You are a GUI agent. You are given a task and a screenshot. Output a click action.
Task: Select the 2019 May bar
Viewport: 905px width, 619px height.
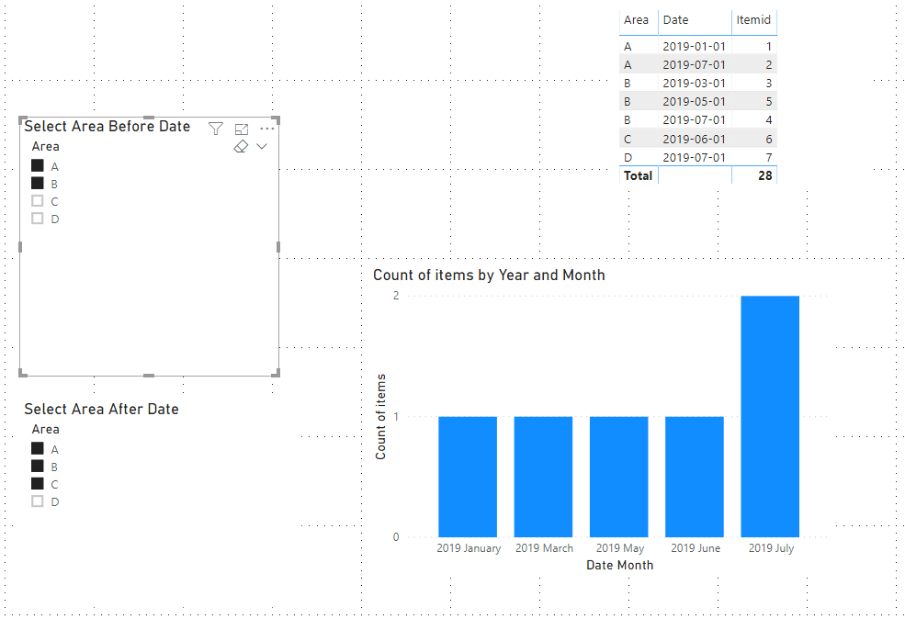[x=618, y=477]
